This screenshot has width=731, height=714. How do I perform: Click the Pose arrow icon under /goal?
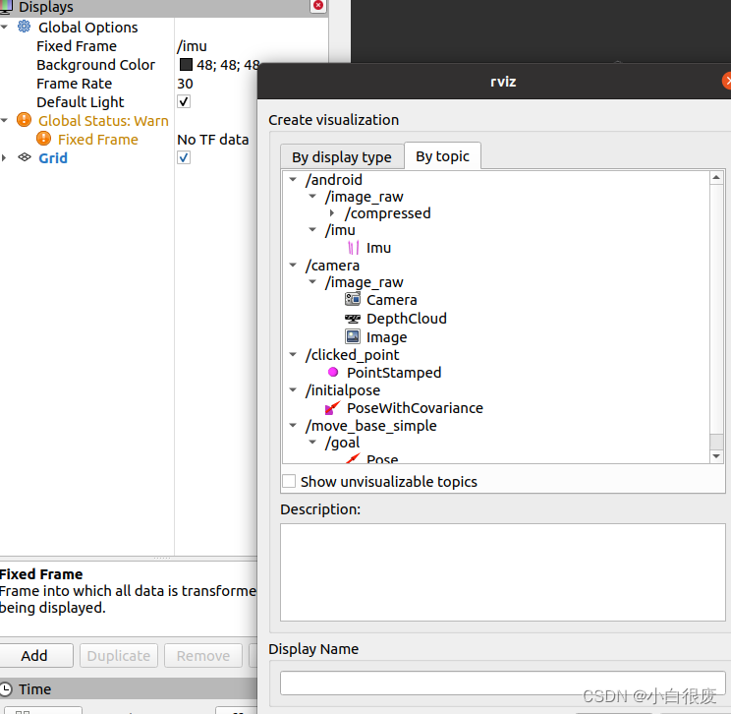(x=353, y=458)
